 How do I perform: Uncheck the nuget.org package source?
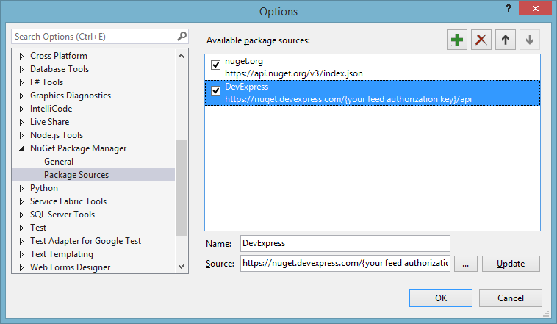(x=215, y=65)
